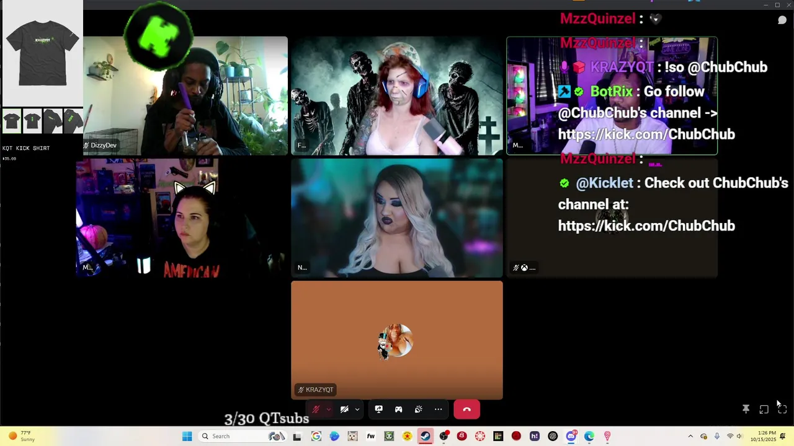Image resolution: width=794 pixels, height=446 pixels.
Task: Open the fw app on taskbar
Action: click(371, 436)
